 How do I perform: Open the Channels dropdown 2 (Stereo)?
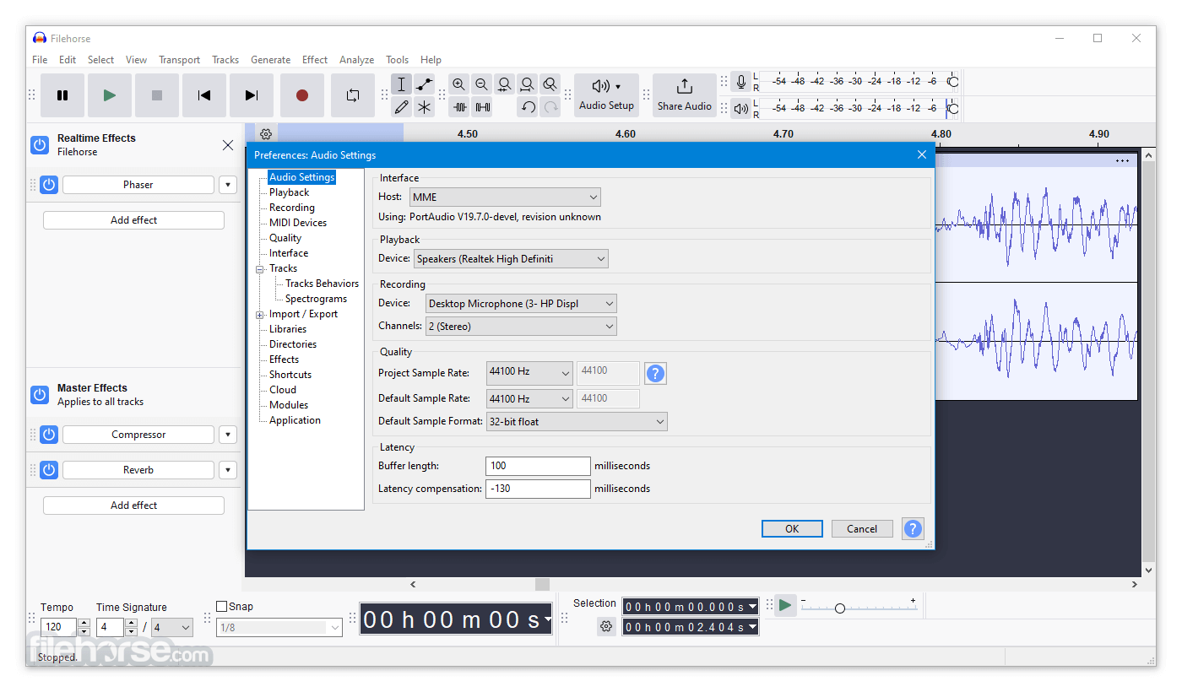coord(521,327)
